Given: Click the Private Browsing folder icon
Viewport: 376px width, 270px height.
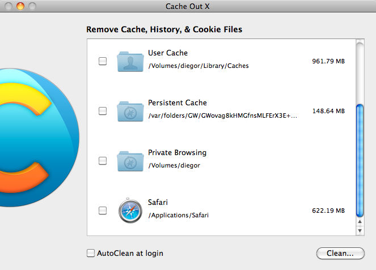Looking at the screenshot, I should (x=130, y=161).
